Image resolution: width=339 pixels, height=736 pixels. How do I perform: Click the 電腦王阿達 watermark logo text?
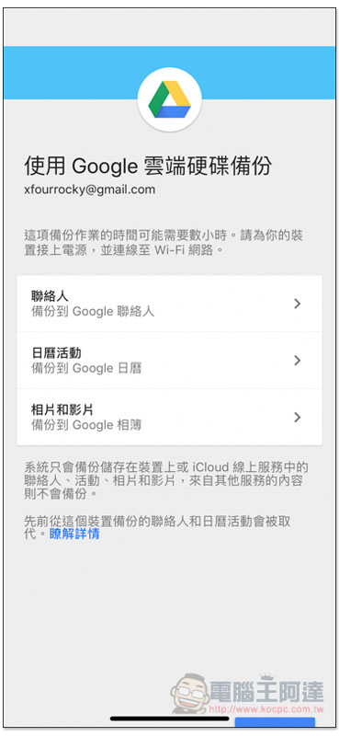coord(266,691)
